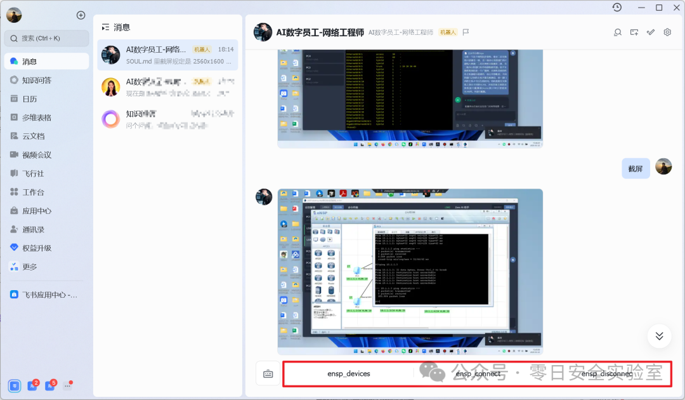Open the upper terminal screenshot image
Viewport: 685px width, 400px height.
(410, 99)
